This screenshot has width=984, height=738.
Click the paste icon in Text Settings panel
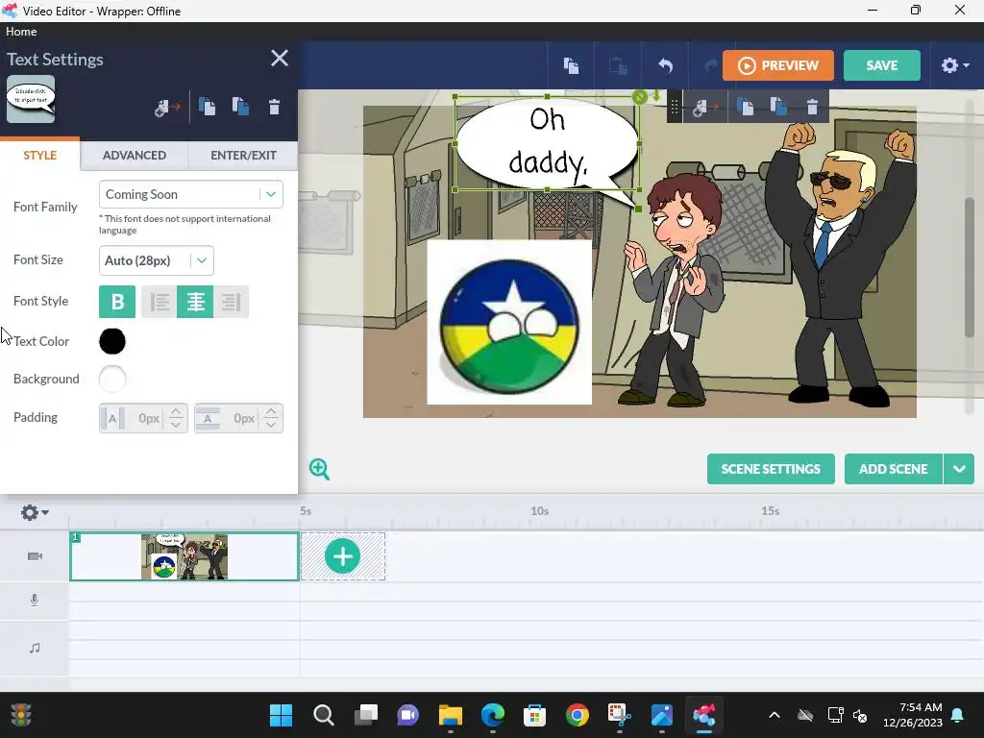coord(240,107)
